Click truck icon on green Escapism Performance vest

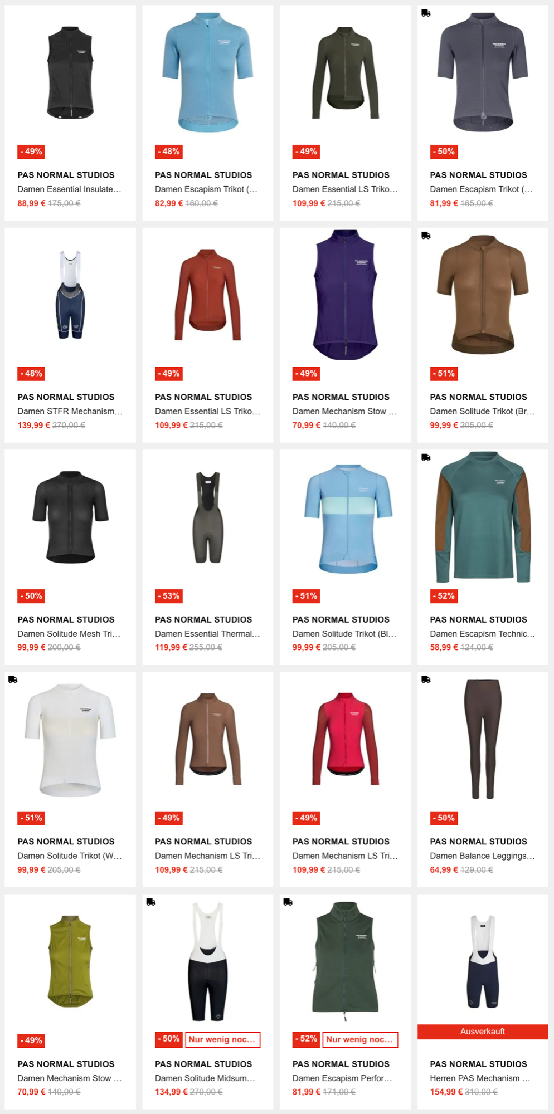point(288,902)
